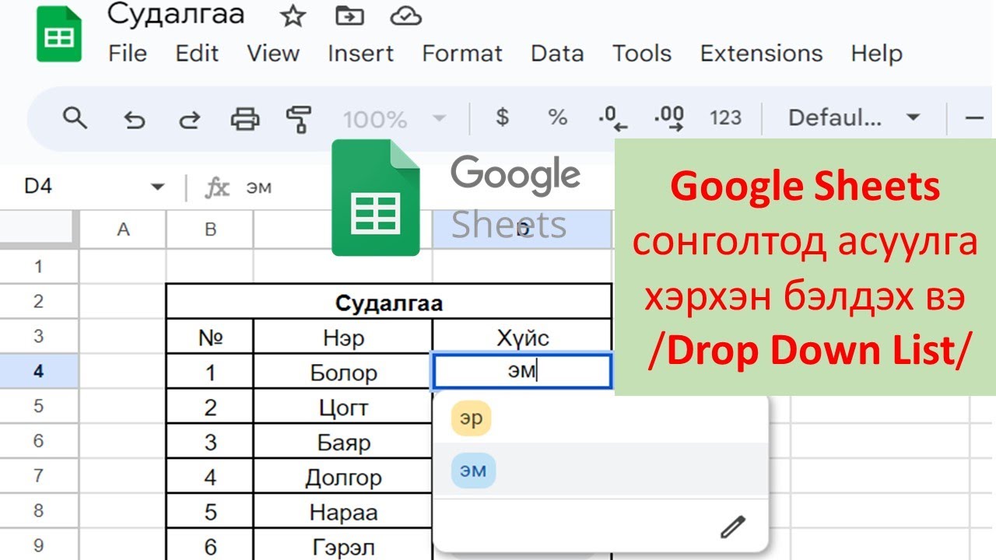The image size is (996, 560).
Task: Open the Insert menu
Action: tap(360, 53)
